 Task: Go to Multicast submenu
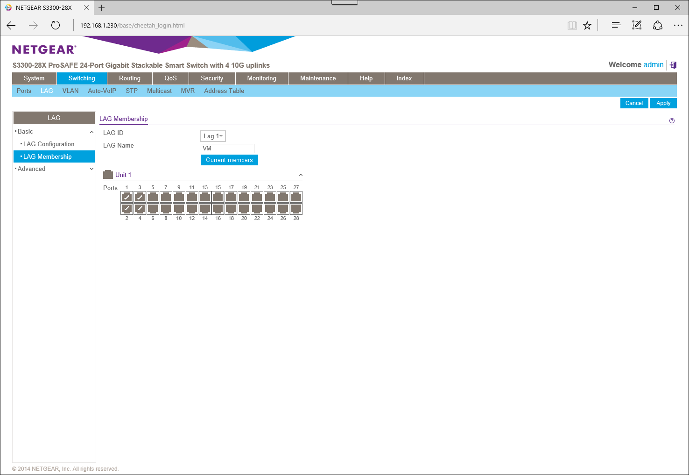point(159,91)
